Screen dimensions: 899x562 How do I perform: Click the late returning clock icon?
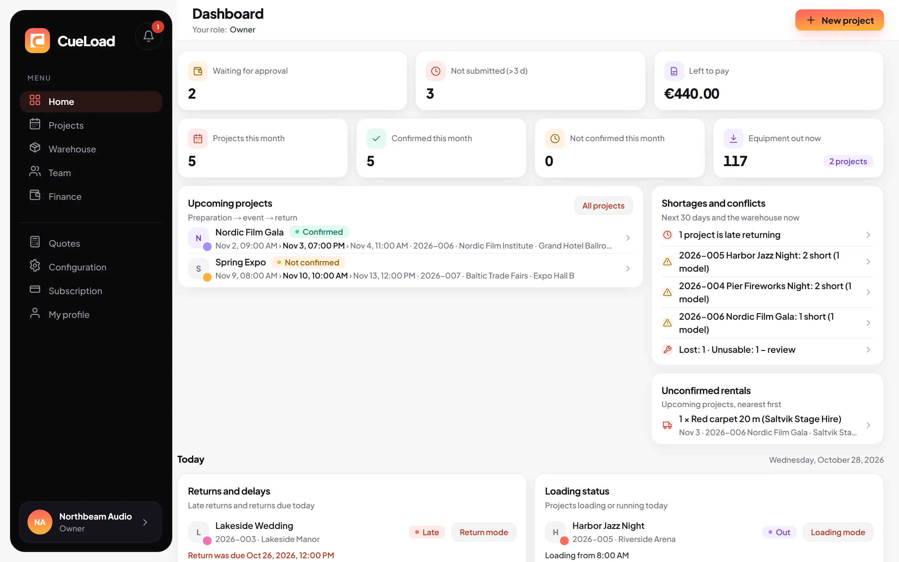point(668,235)
